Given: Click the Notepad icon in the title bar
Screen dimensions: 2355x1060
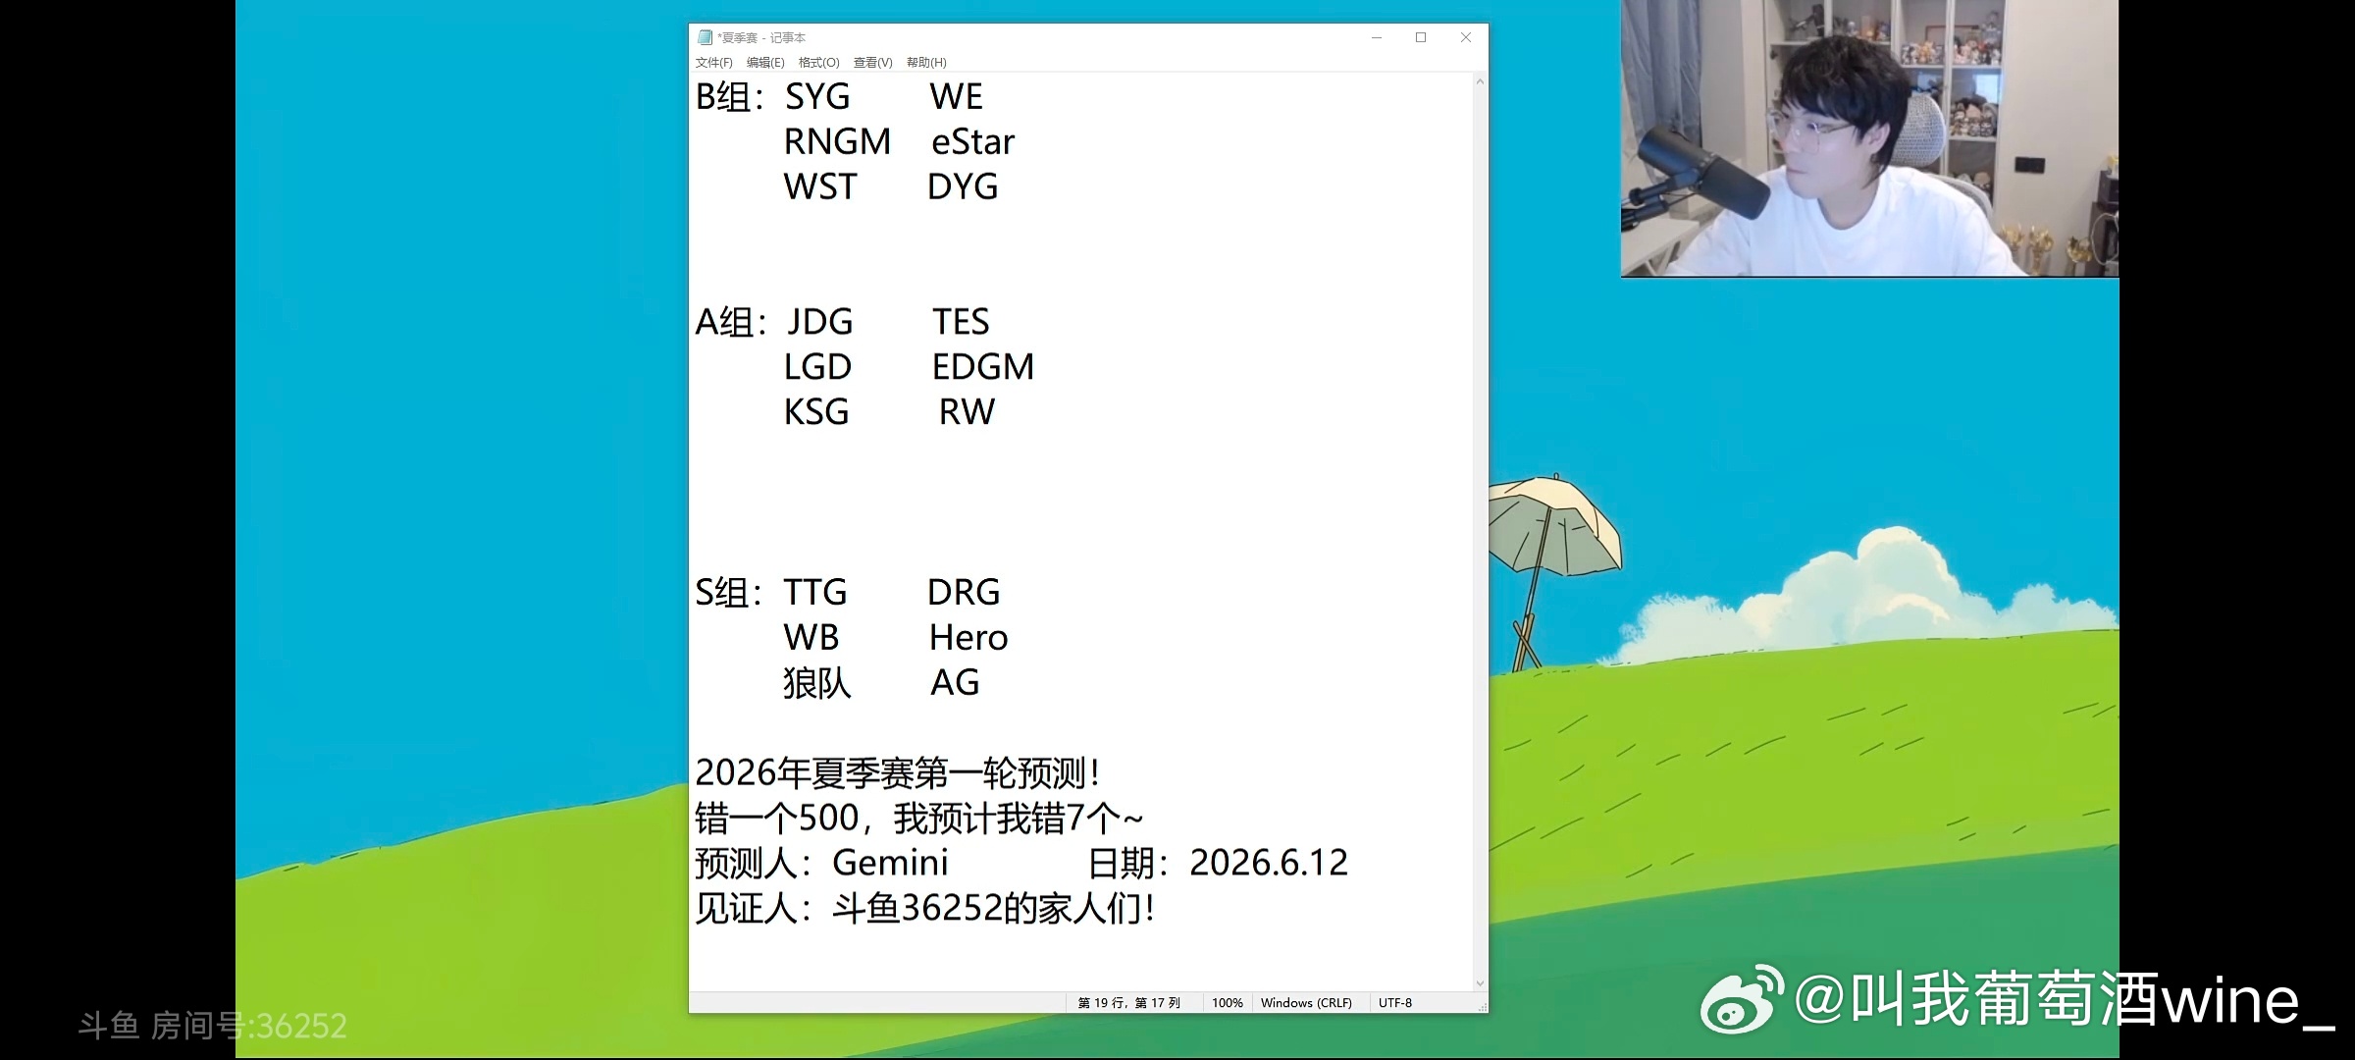Looking at the screenshot, I should [705, 37].
